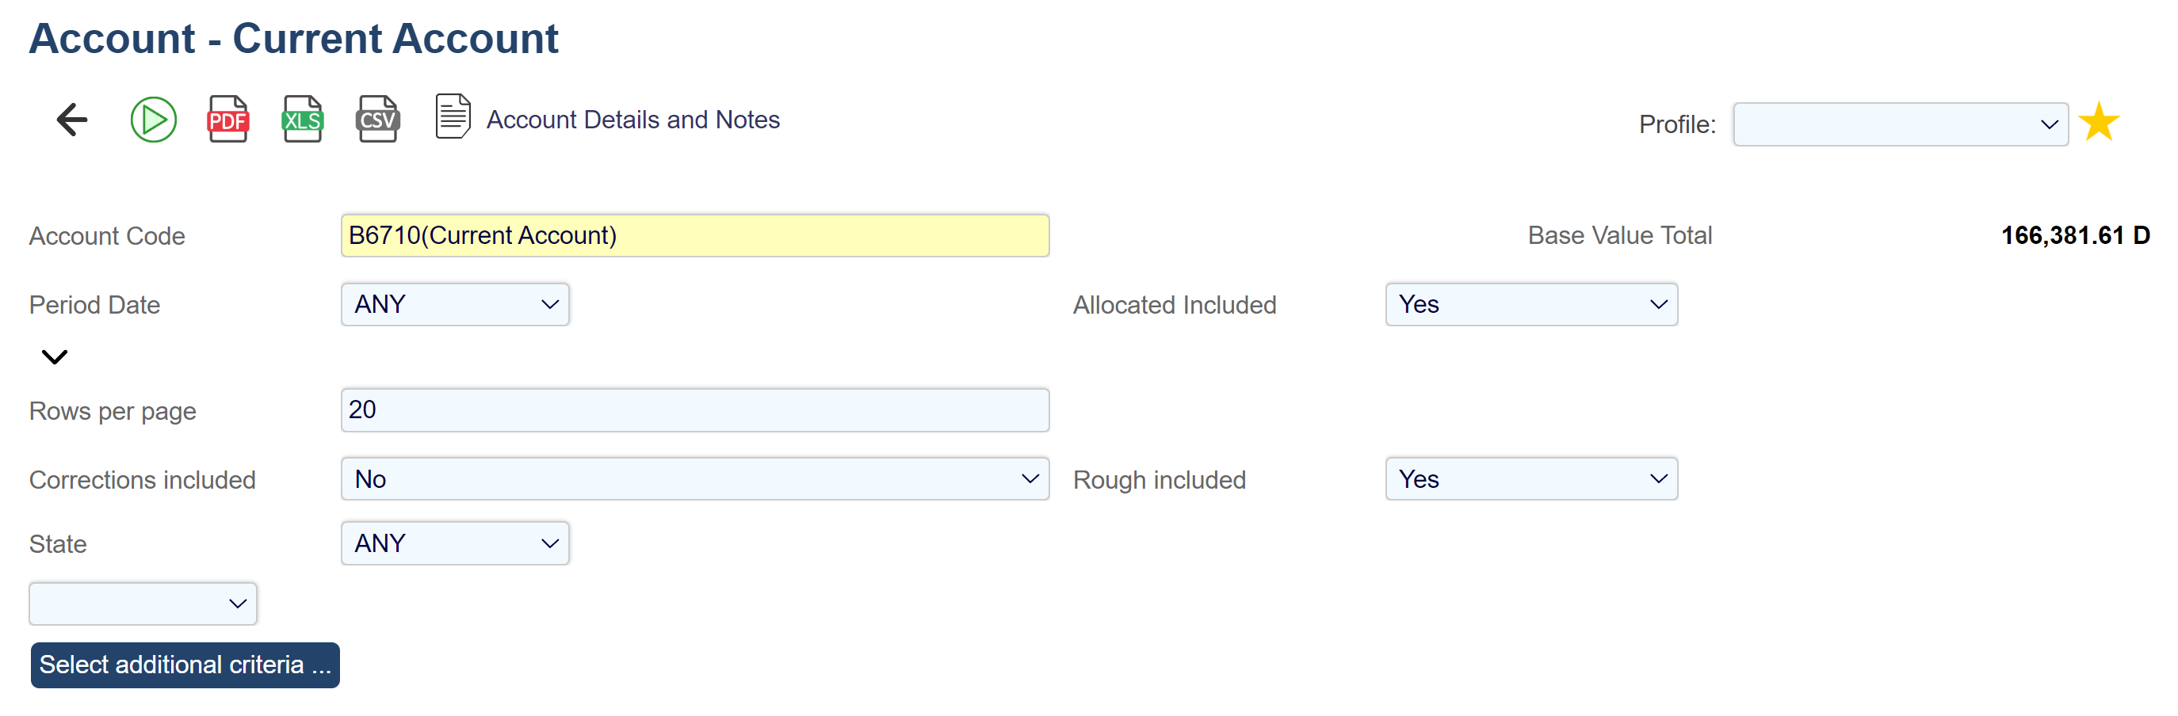Screen dimensions: 2178x716
Task: Click the Rows per page field
Action: pyautogui.click(x=694, y=410)
